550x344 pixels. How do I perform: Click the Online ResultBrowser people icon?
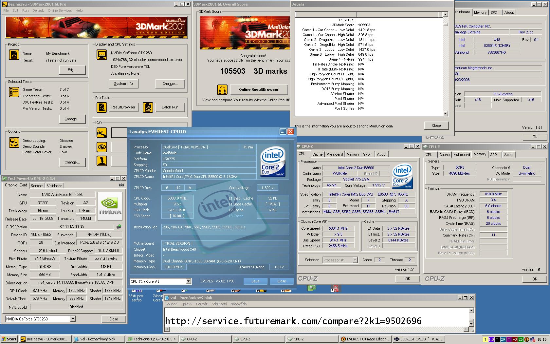click(222, 89)
